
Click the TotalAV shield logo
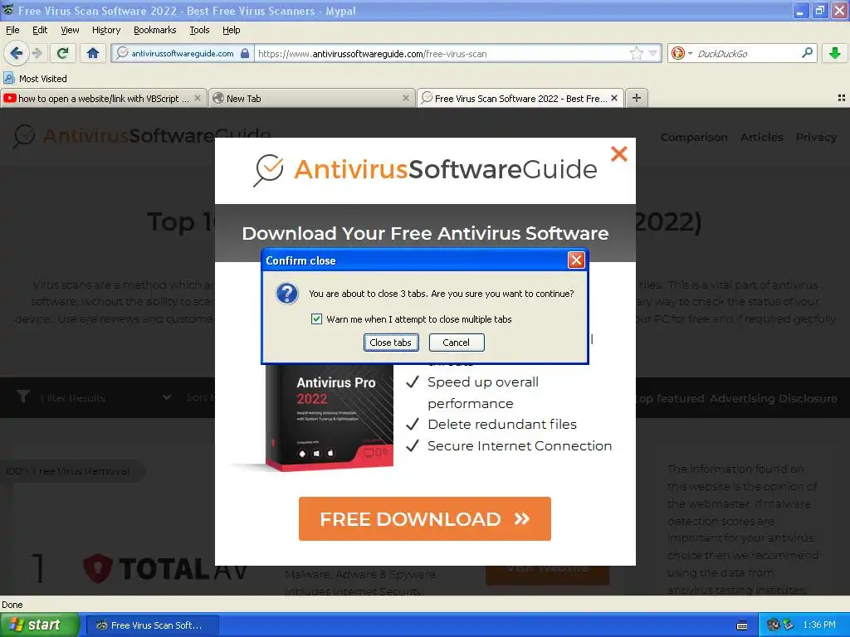[98, 568]
